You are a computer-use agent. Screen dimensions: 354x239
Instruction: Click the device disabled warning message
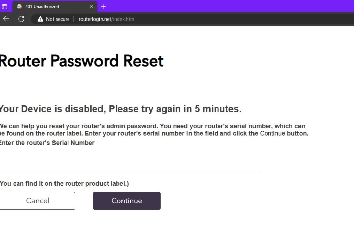point(120,109)
